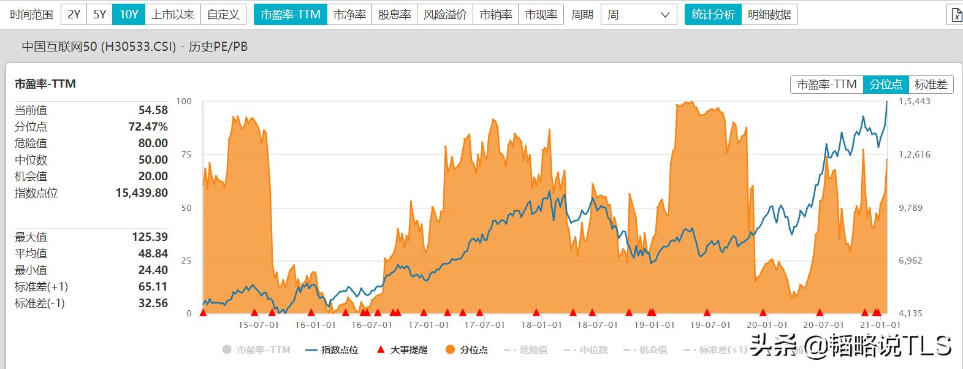Click the event marker beside 19-07-01
This screenshot has height=369, width=963.
(x=707, y=313)
